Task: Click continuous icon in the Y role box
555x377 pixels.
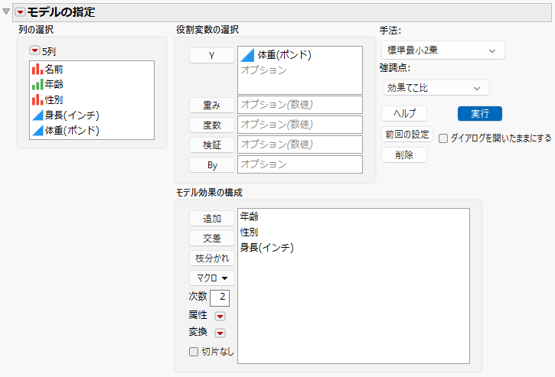Action: (247, 55)
